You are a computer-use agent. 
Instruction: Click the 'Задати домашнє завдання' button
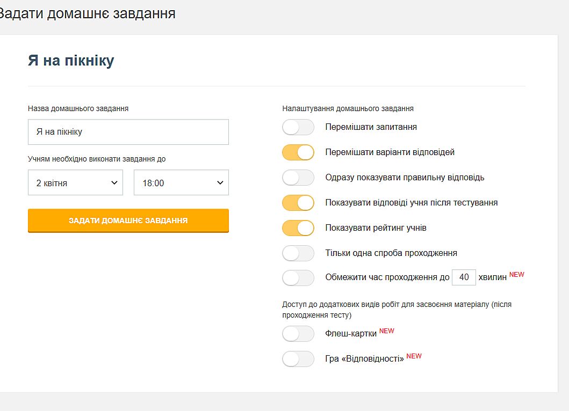click(x=128, y=221)
